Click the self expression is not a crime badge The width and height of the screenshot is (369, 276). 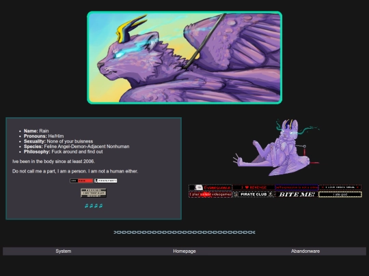pos(297,187)
